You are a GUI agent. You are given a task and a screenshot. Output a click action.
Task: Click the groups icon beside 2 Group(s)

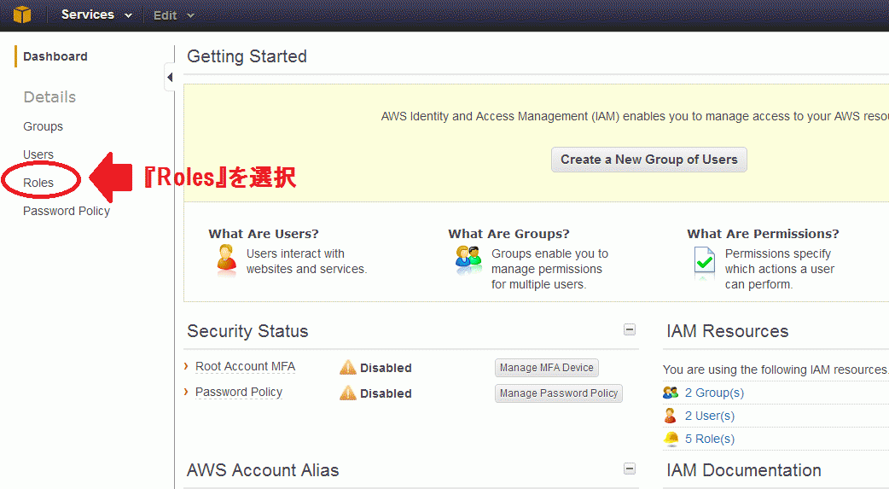coord(671,392)
